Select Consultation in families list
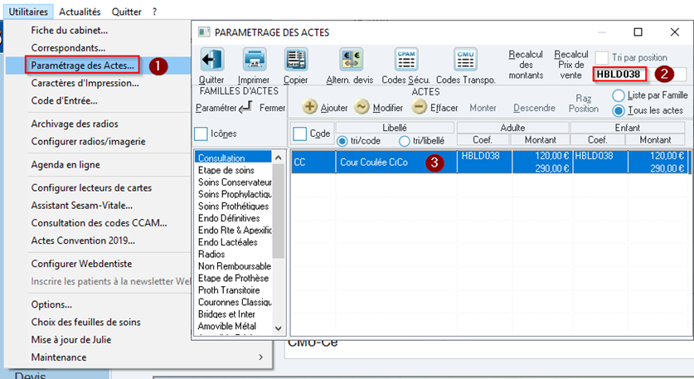This screenshot has height=379, width=694. pyautogui.click(x=233, y=158)
